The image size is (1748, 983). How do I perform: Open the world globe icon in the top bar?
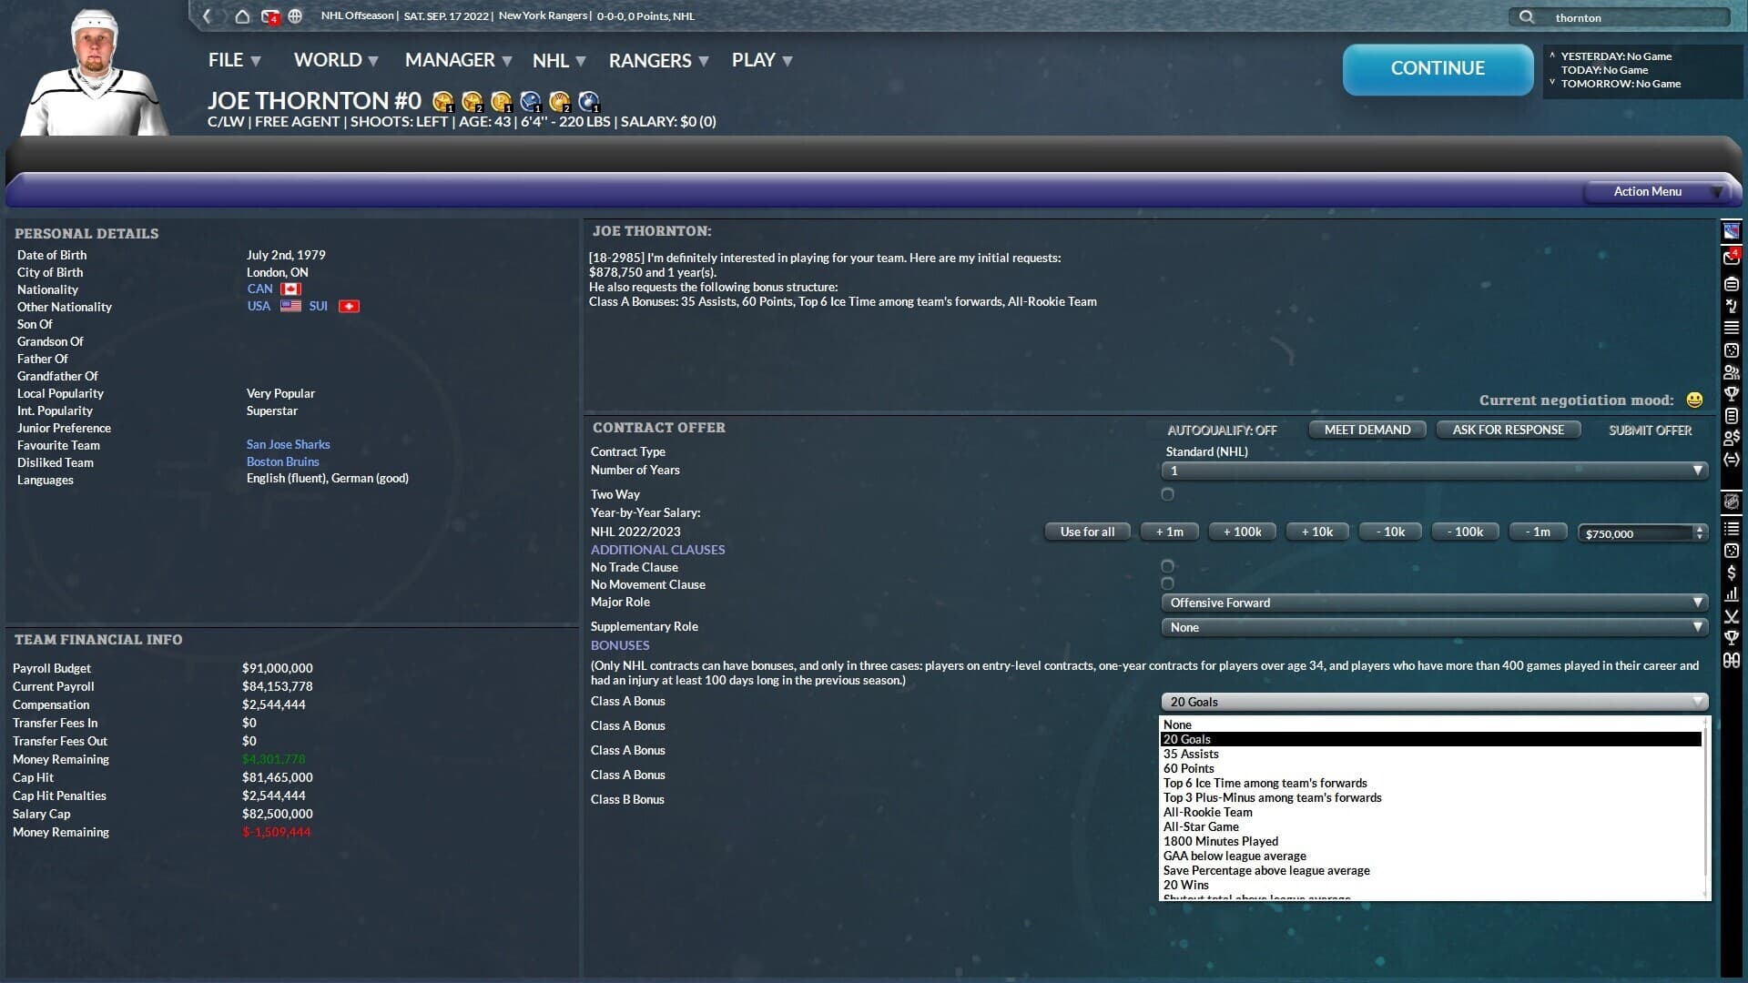(293, 16)
